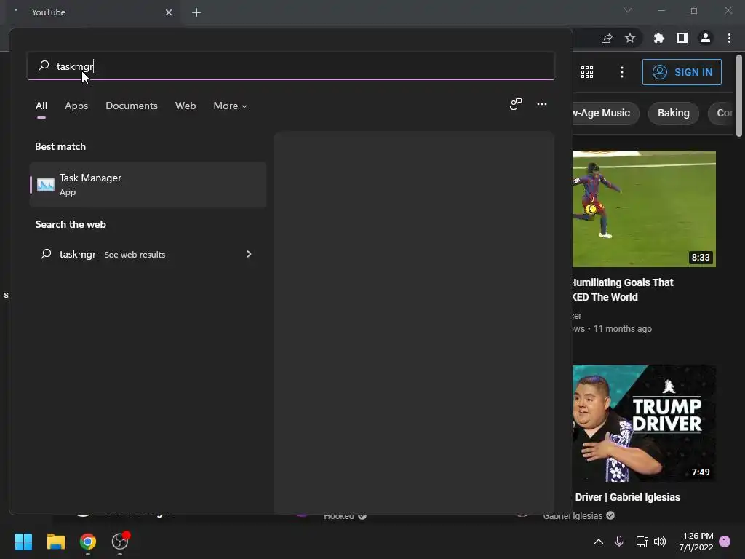Select the YouTube browser tab

pyautogui.click(x=92, y=12)
